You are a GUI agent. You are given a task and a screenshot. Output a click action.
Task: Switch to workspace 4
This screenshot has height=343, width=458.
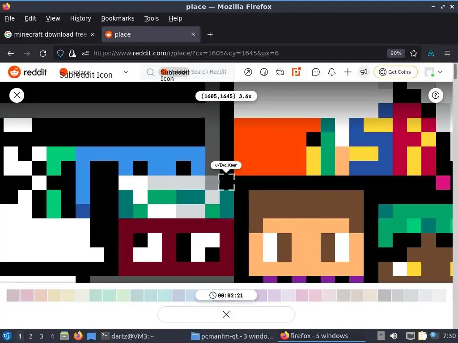[x=52, y=336]
